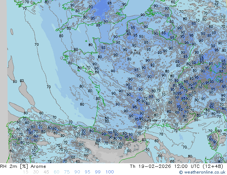
Task: Click the 'RH 2m [%] Arome' title
Action: click(x=23, y=166)
